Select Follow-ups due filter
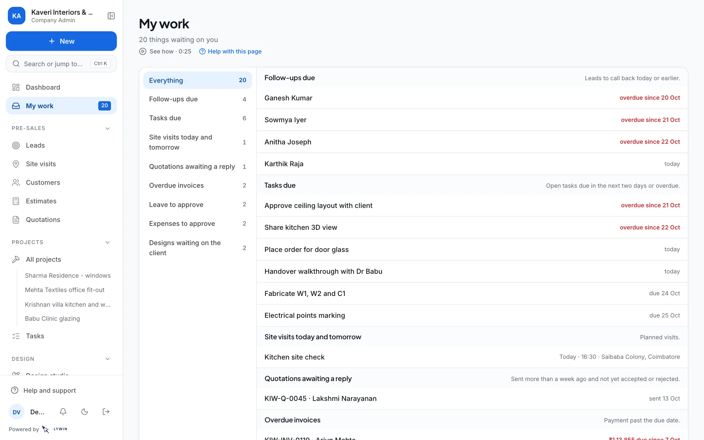Viewport: 704px width, 440px height. (x=198, y=99)
